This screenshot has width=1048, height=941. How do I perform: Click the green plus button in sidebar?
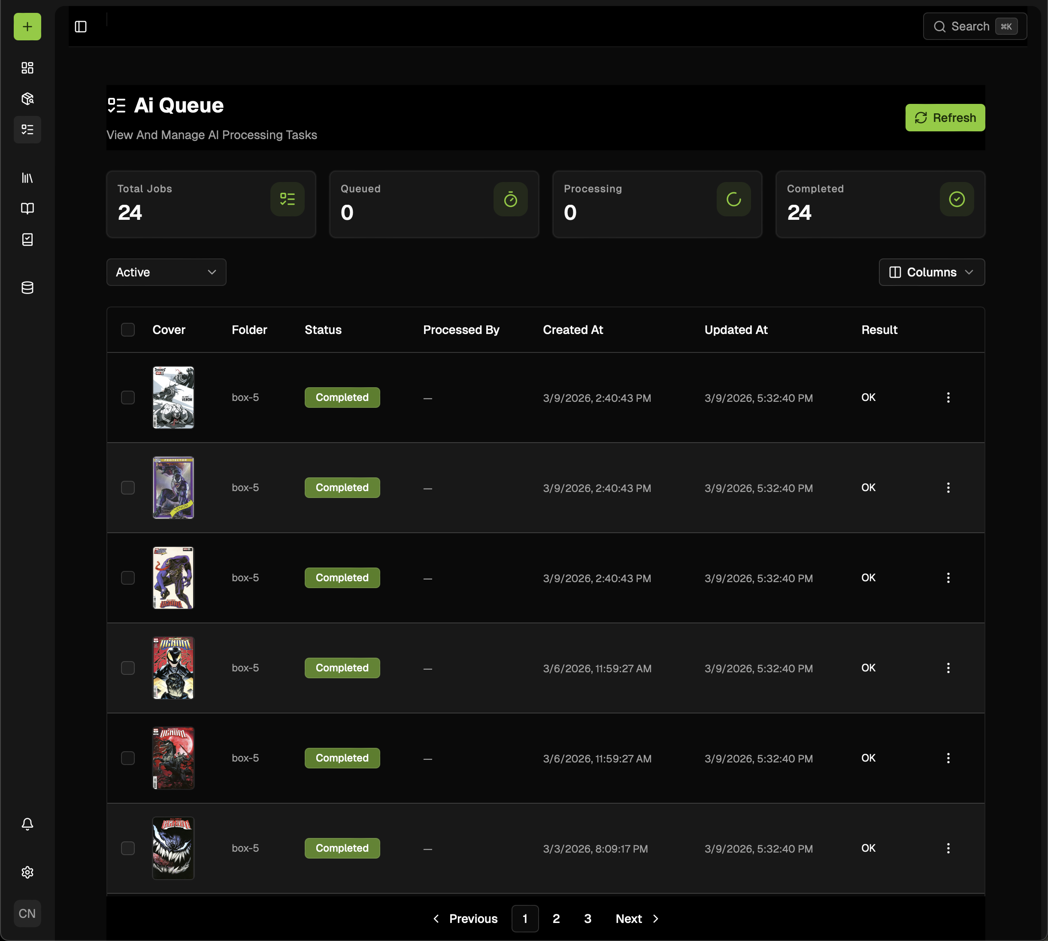coord(27,26)
